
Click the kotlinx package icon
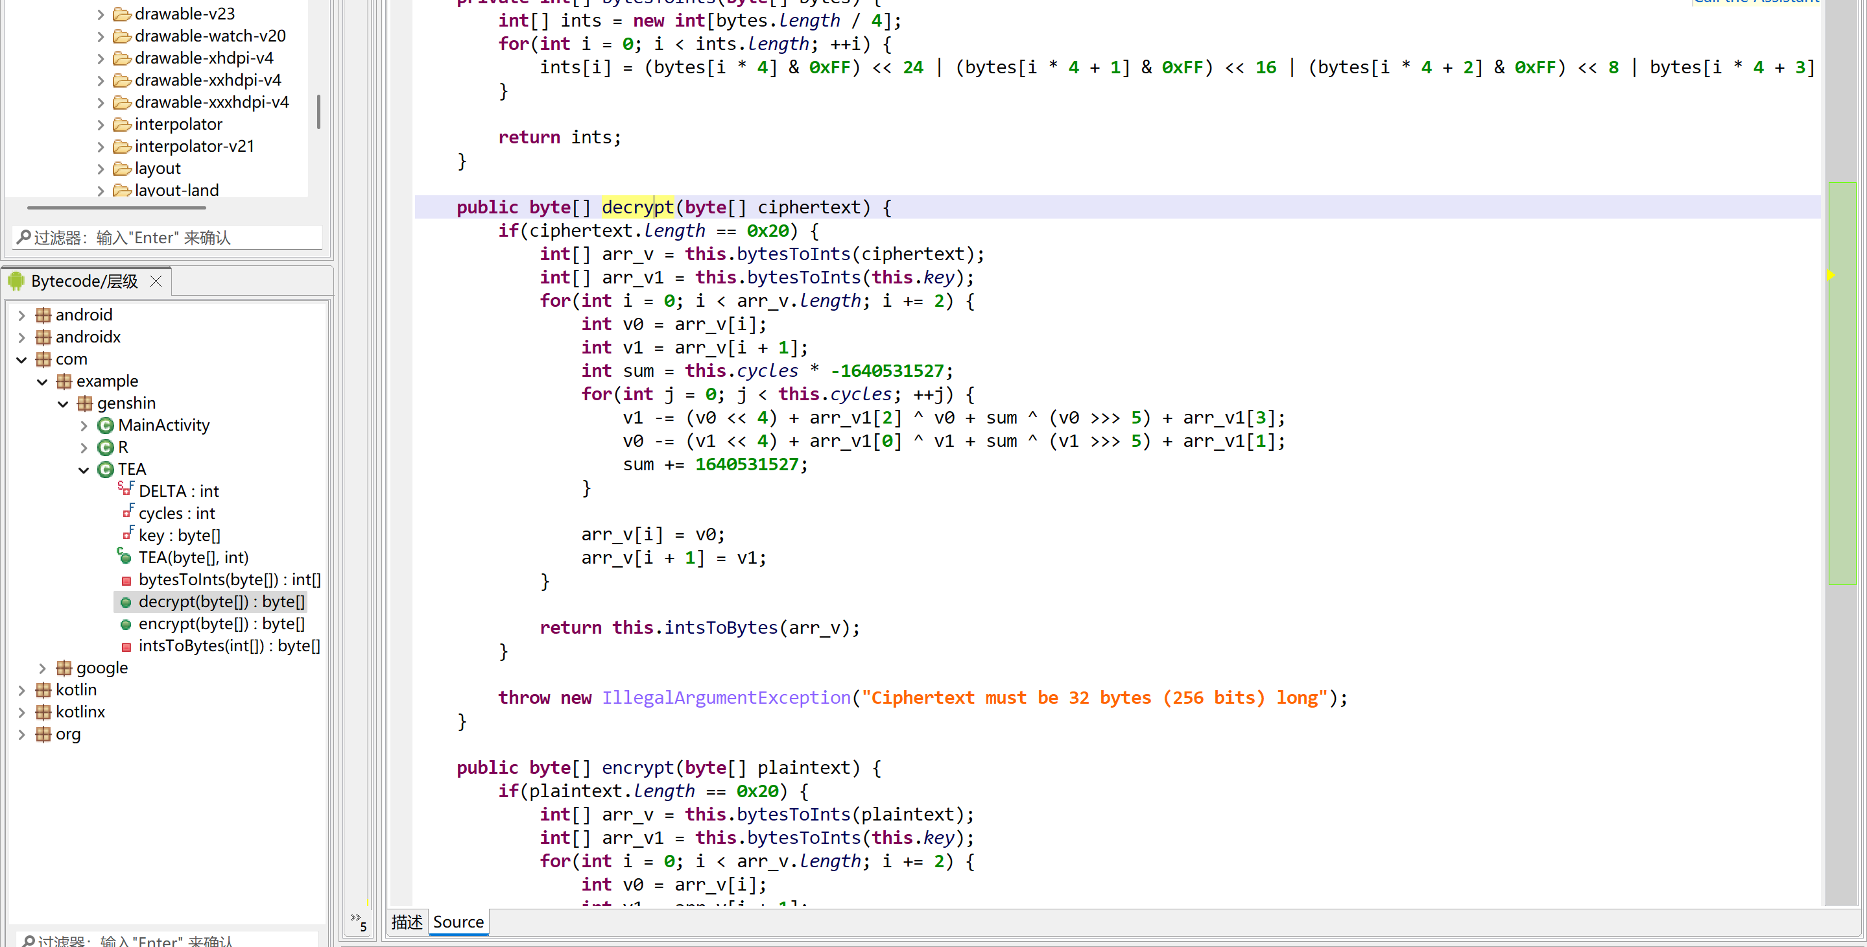coord(43,713)
